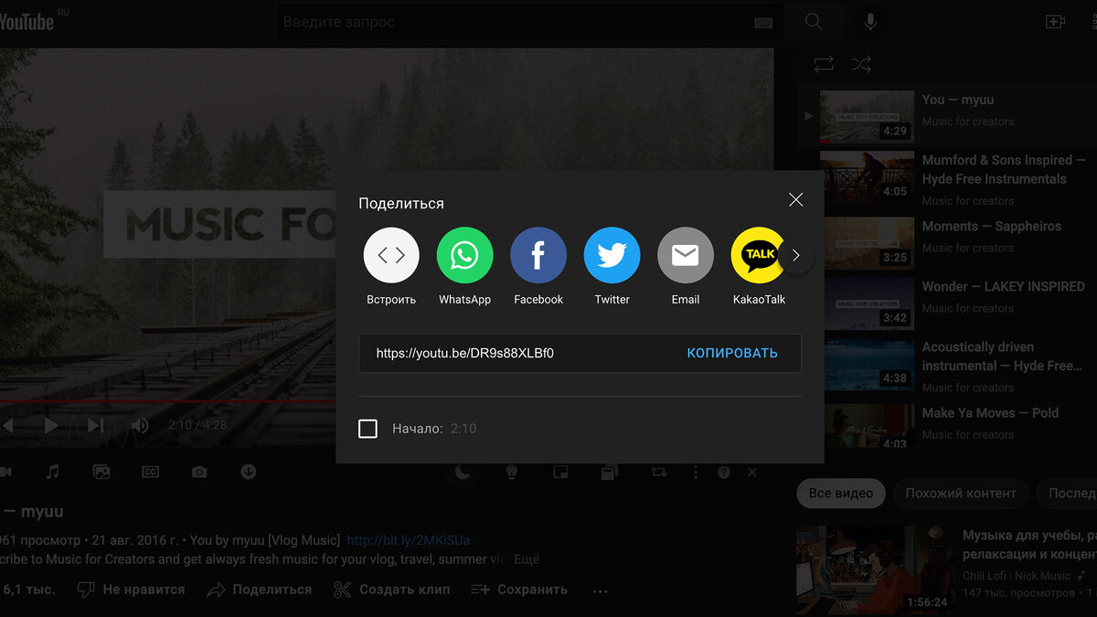
Task: Open the question mark help icon
Action: click(724, 472)
